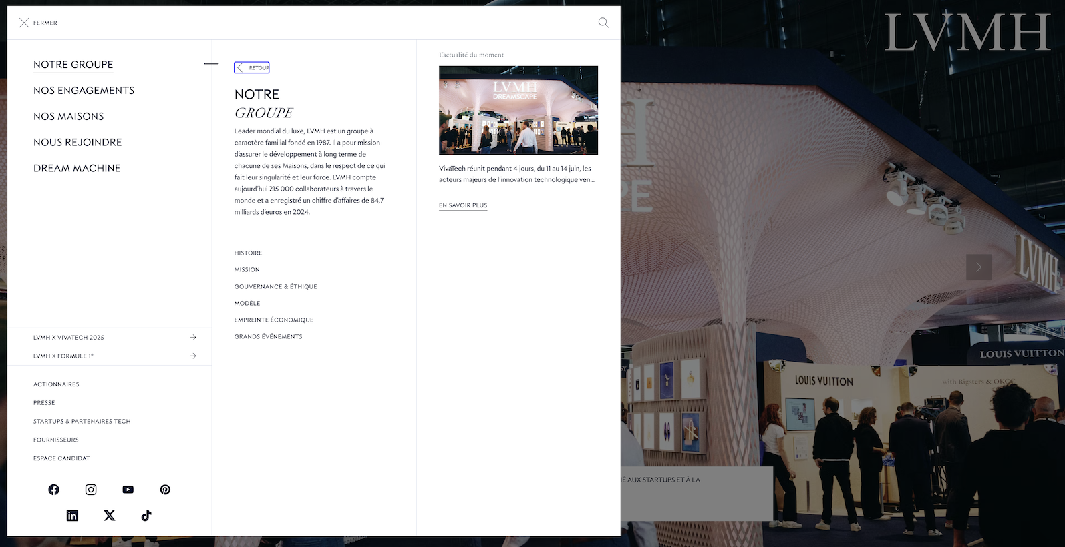Click the NOTRE GROUPE heading in the submenu panel
The width and height of the screenshot is (1065, 547).
[263, 104]
